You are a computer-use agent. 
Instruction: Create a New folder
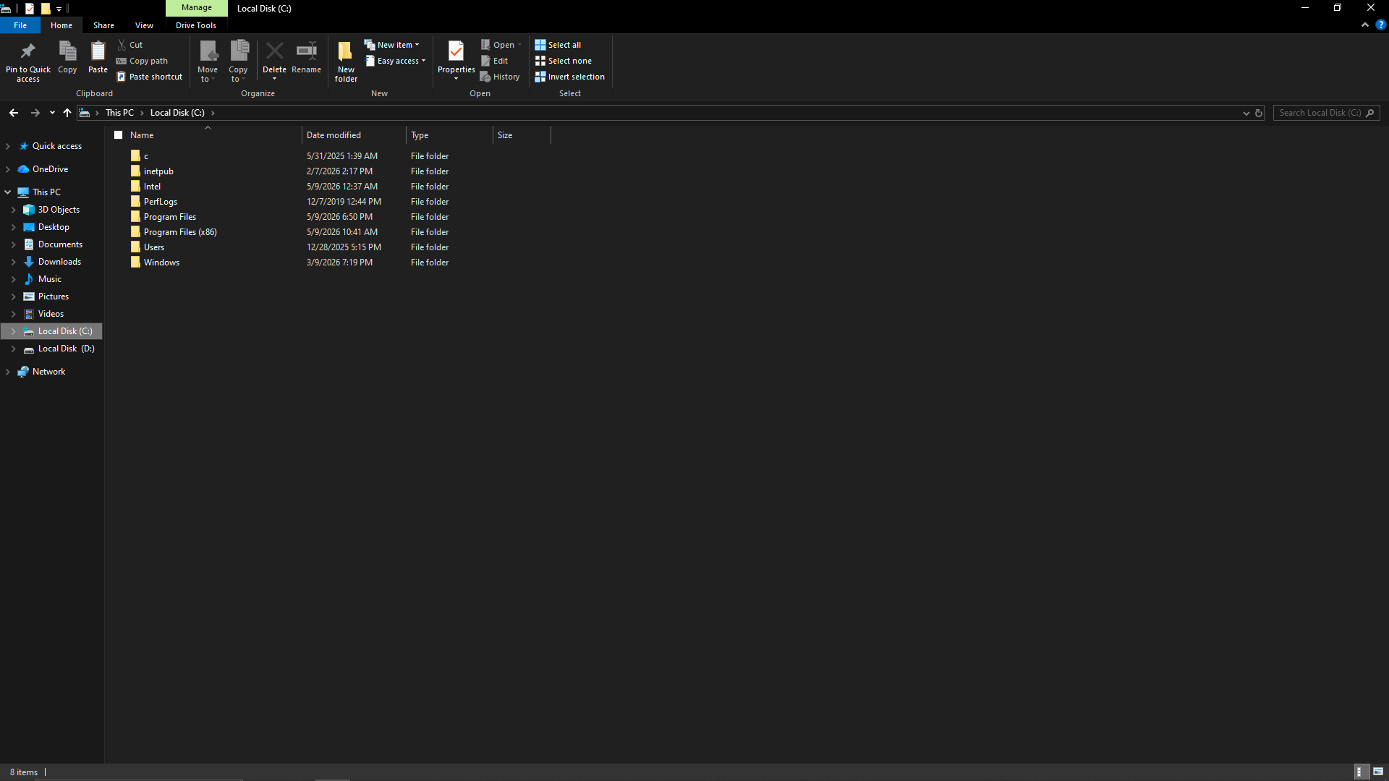pyautogui.click(x=346, y=61)
